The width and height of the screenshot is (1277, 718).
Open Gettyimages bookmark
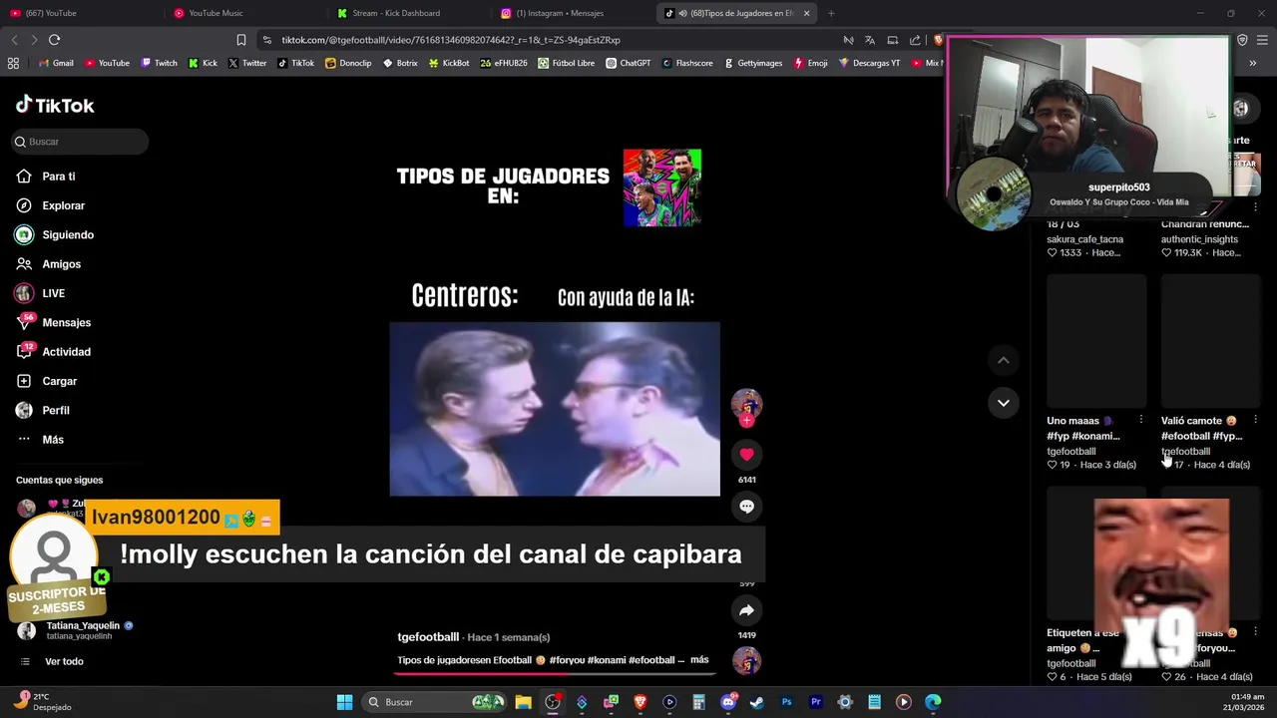coord(752,63)
